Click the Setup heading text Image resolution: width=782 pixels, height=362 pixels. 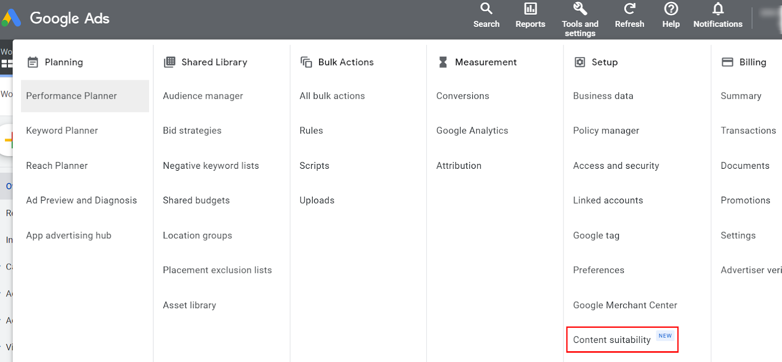(x=605, y=62)
